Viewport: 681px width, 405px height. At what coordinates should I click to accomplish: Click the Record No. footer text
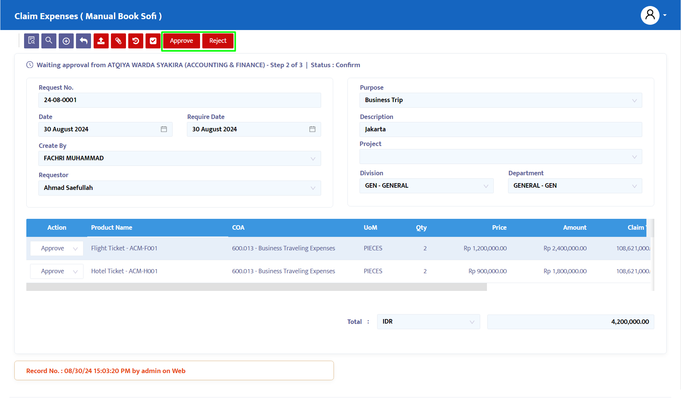pos(106,371)
